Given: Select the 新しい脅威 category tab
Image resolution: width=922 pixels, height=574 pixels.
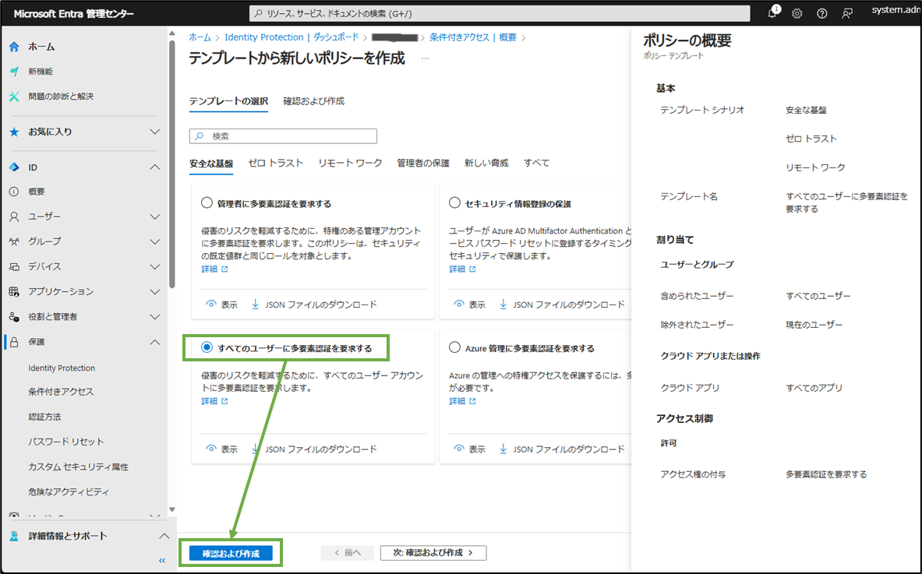Looking at the screenshot, I should (486, 163).
